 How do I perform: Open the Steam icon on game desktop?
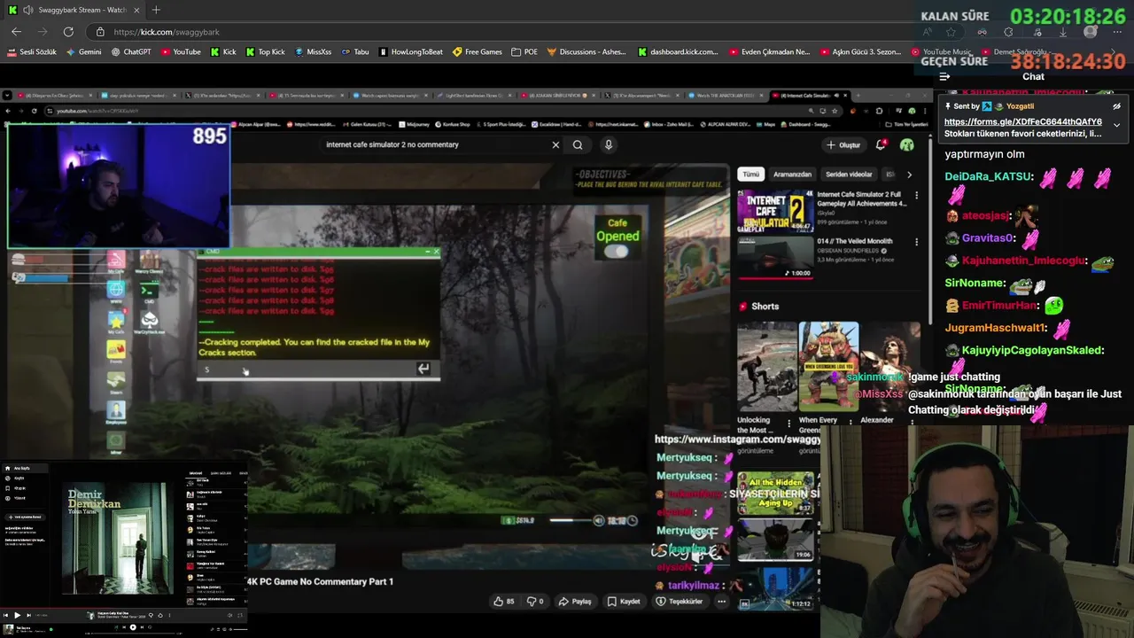pyautogui.click(x=116, y=380)
